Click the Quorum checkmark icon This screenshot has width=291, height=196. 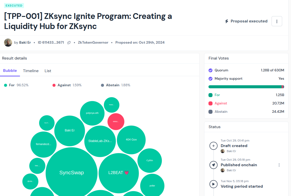coord(210,70)
